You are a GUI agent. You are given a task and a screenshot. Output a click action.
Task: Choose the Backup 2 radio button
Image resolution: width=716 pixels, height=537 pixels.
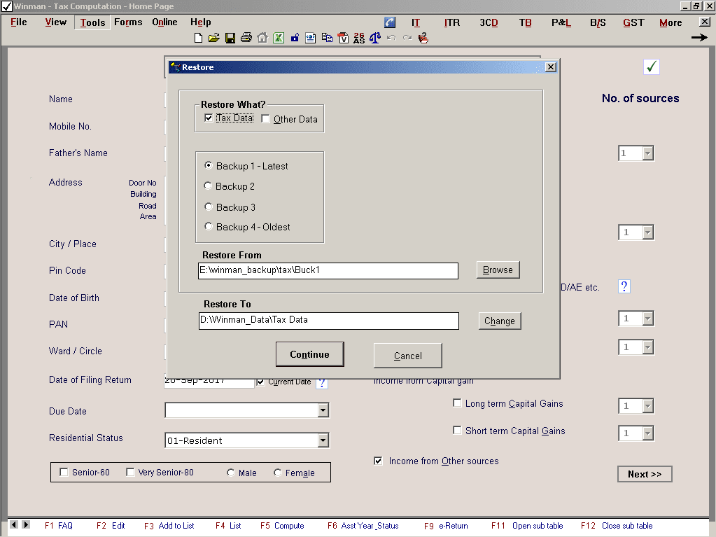208,186
